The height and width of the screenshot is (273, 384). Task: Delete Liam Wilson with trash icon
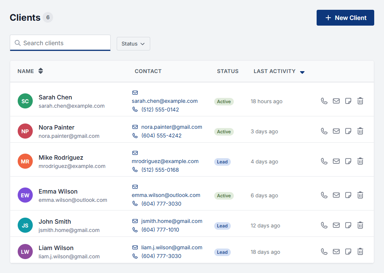tap(360, 252)
